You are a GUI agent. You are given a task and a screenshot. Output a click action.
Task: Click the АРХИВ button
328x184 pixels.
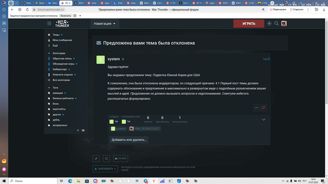coord(120,158)
